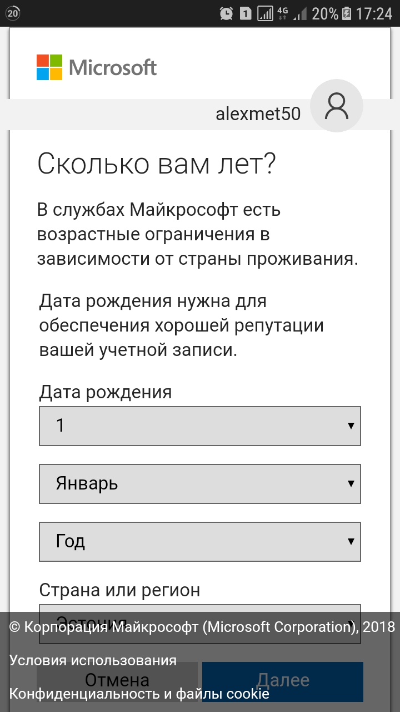Tap the 4G network indicator

coord(283,13)
